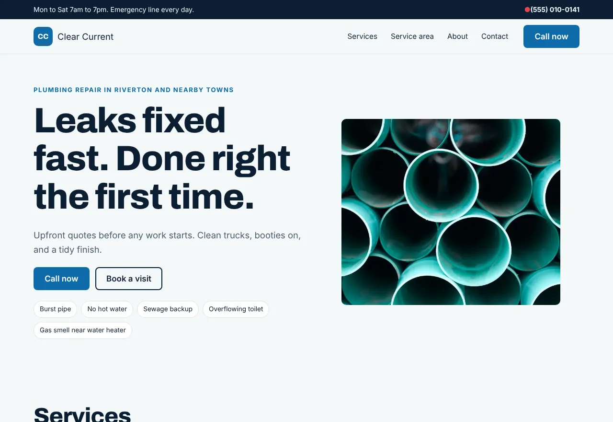Open the Services nav link
Viewport: 613px width, 422px height.
[x=363, y=36]
